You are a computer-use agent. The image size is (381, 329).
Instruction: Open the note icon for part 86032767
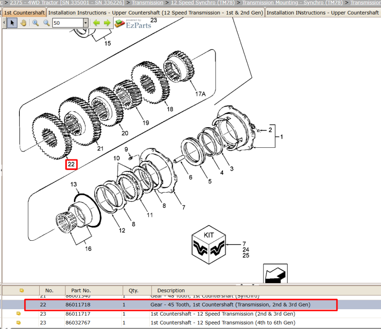(x=18, y=323)
